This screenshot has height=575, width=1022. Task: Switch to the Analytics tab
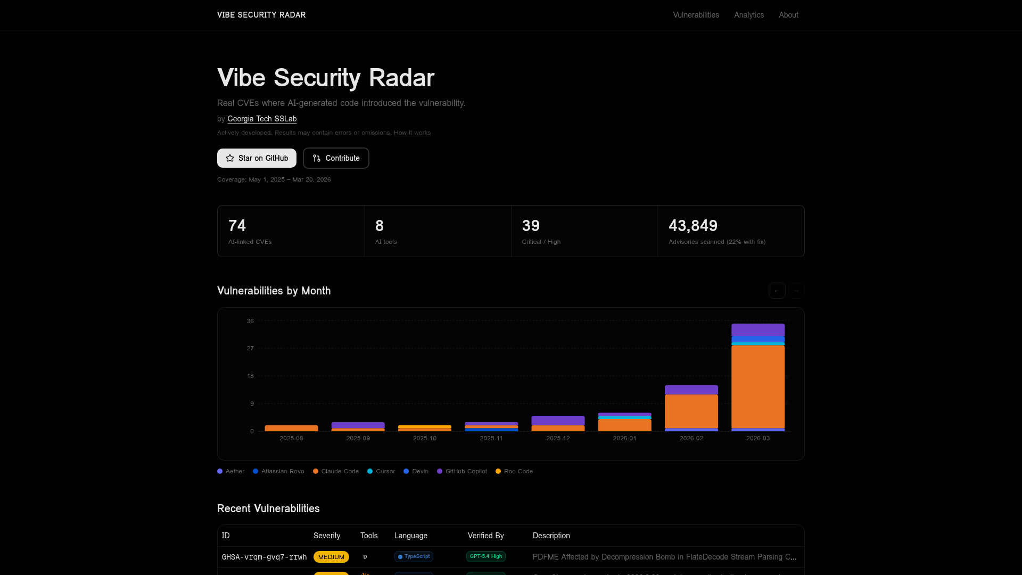click(x=749, y=15)
